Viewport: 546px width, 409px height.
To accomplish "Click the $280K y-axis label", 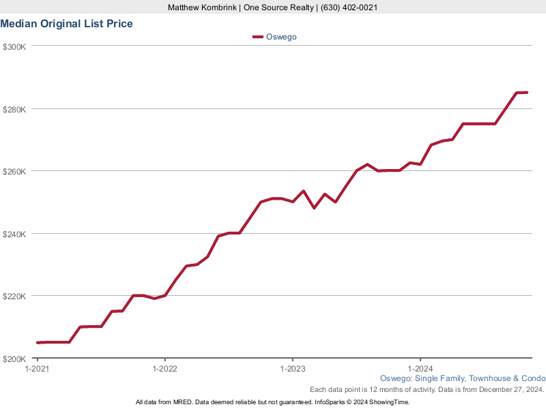I will point(14,109).
